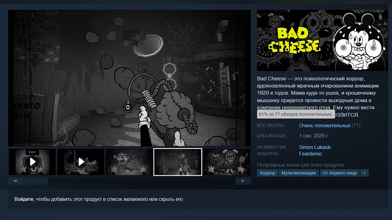Open publisher Feardemic page
392x220 pixels.
click(x=311, y=154)
